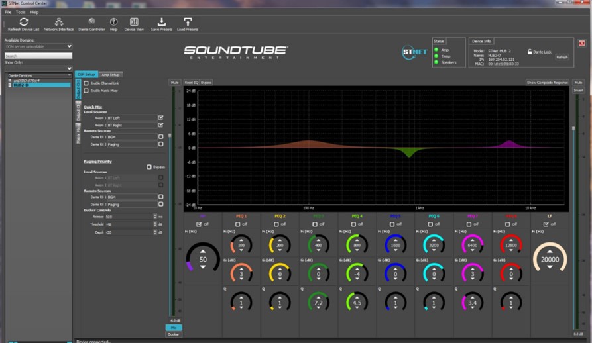The image size is (592, 343).
Task: Open the Tools menu
Action: [x=21, y=12]
